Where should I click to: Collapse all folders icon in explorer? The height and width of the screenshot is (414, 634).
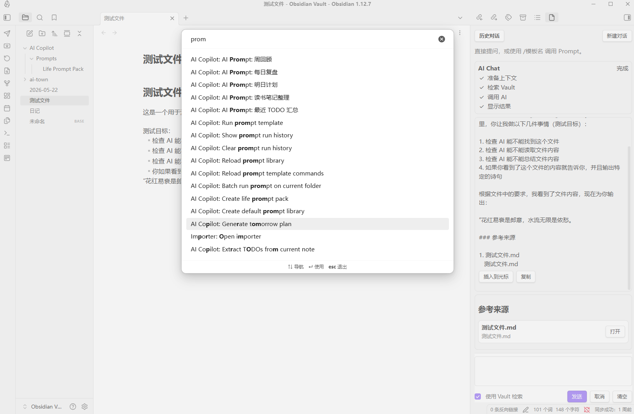click(x=79, y=33)
